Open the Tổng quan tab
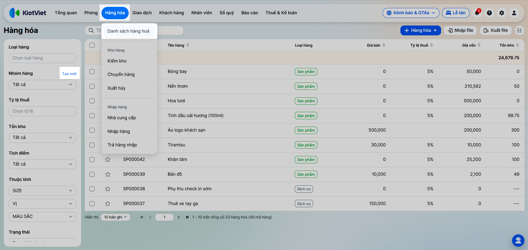The width and height of the screenshot is (528, 250). (66, 13)
